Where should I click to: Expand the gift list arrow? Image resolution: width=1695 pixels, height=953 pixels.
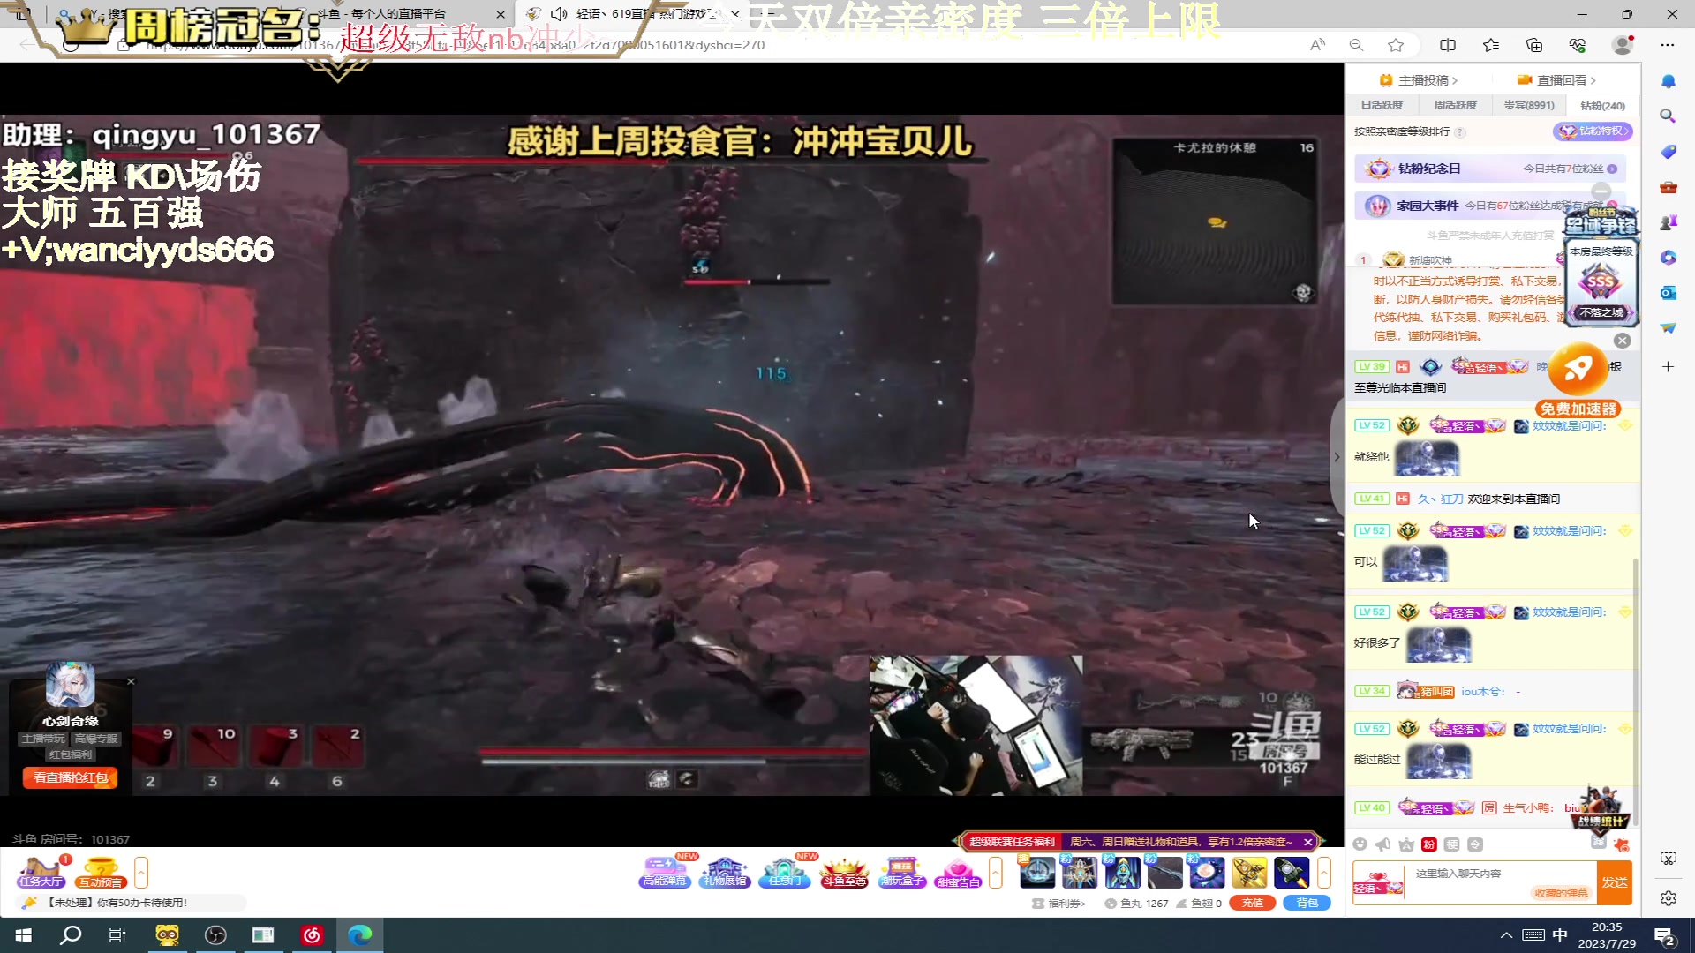point(1323,873)
